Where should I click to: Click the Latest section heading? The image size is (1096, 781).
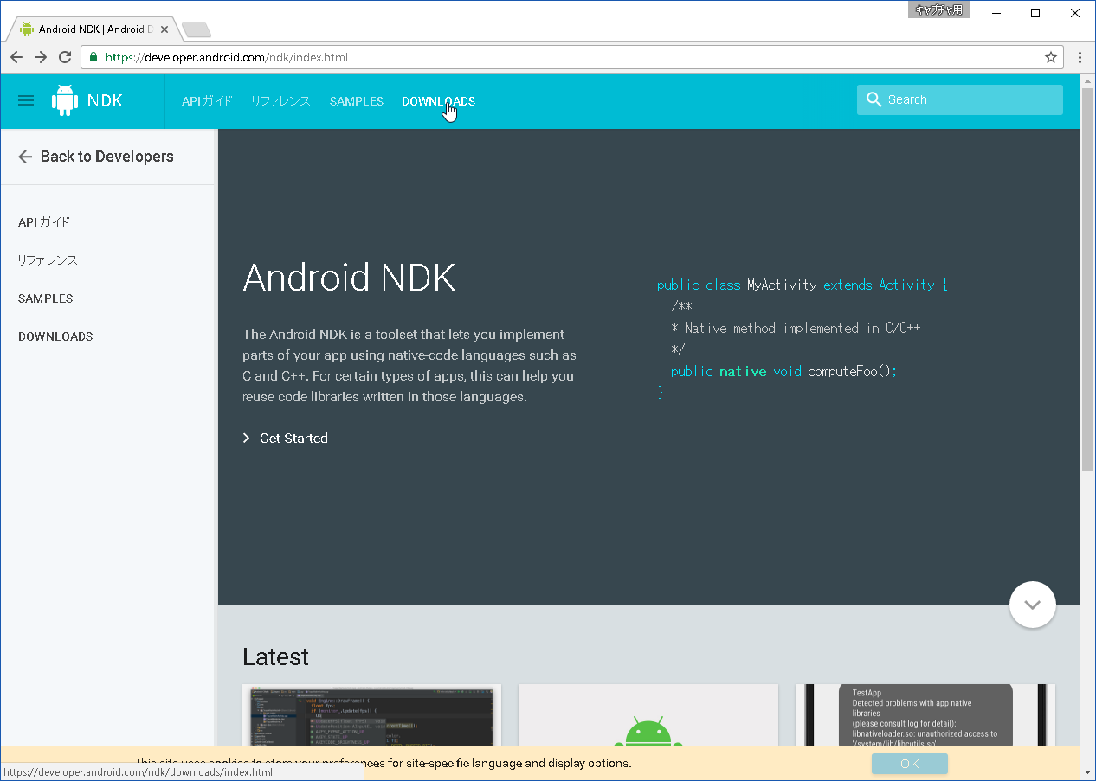275,656
